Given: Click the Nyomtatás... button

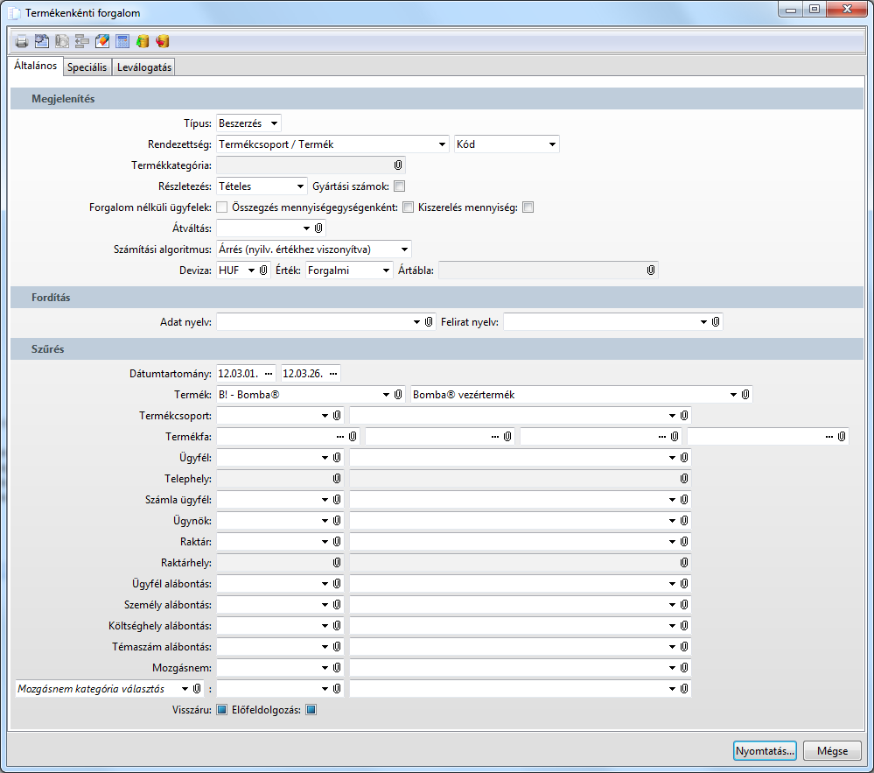Looking at the screenshot, I should (x=765, y=751).
